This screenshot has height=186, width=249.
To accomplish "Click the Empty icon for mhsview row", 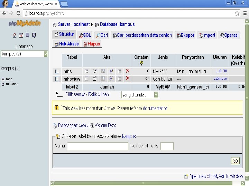I will (x=120, y=79).
